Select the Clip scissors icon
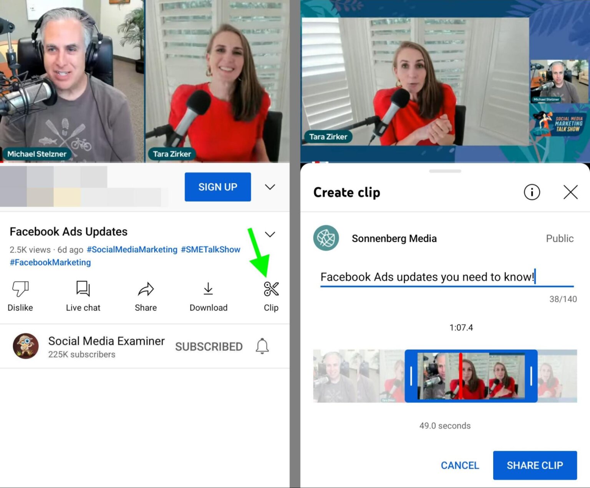 (x=271, y=289)
